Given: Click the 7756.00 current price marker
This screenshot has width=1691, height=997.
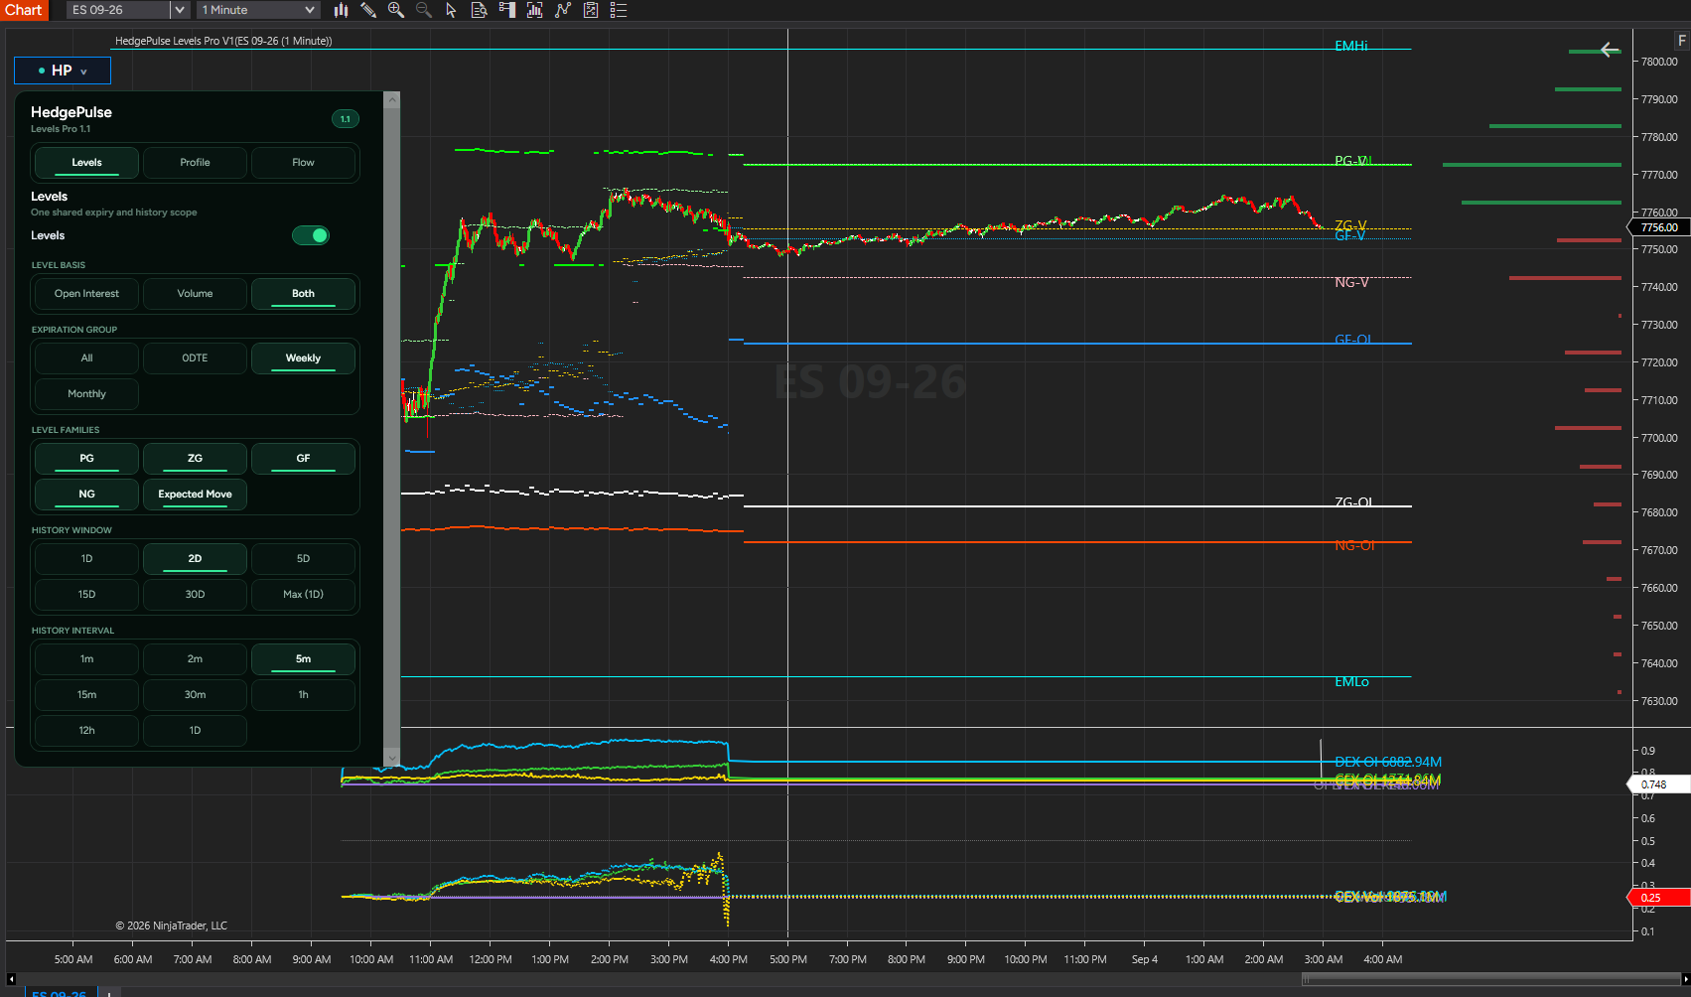Looking at the screenshot, I should point(1659,227).
